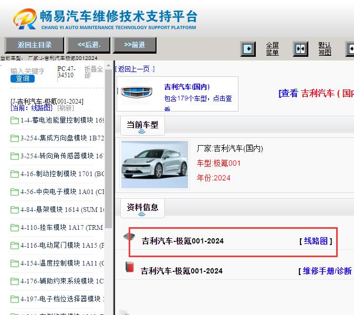The width and height of the screenshot is (354, 315).
Task: Open folder icon for 4-56-中央电子模块
Action: tap(15, 192)
